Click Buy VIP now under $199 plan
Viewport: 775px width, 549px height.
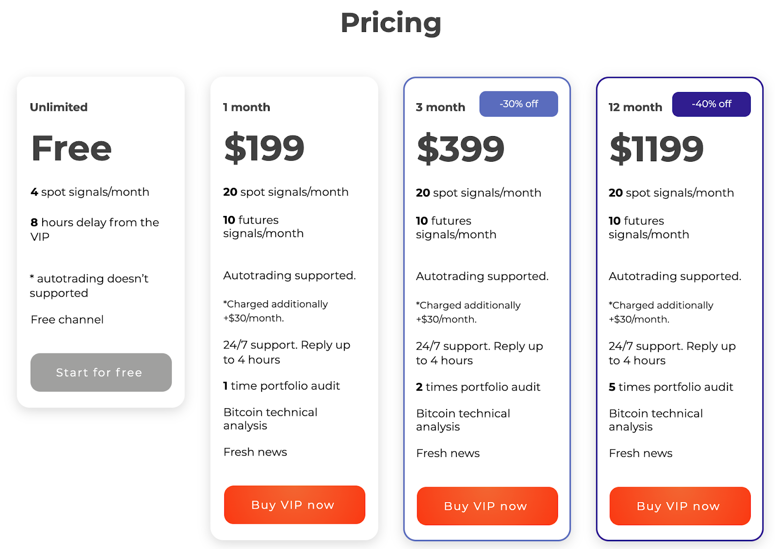tap(294, 505)
